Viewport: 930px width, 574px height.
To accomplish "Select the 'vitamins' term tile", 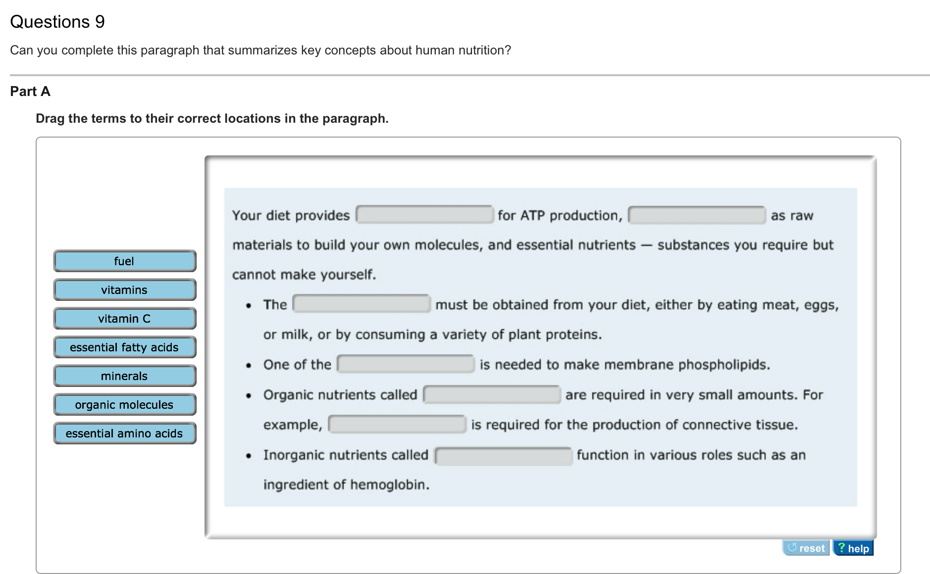I will [x=124, y=290].
